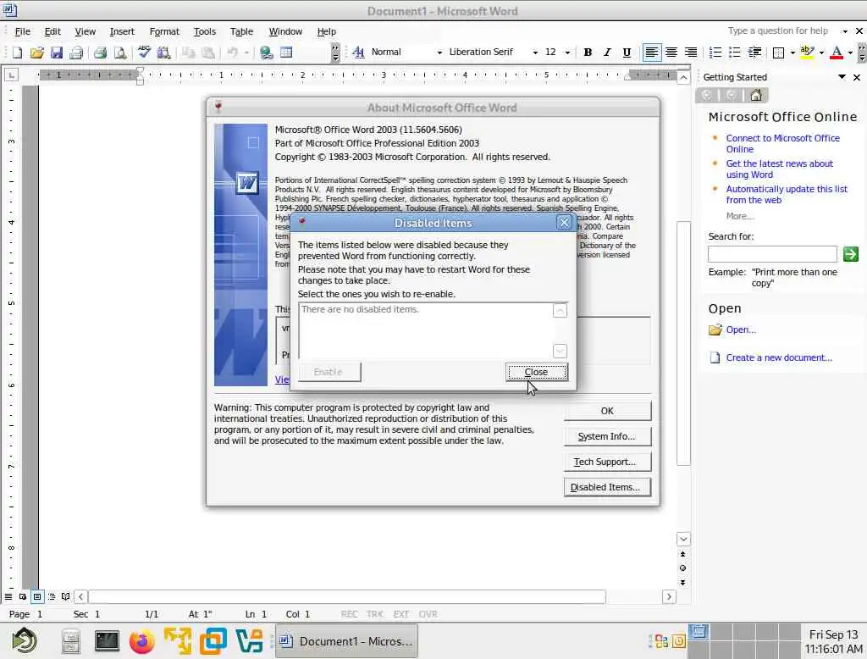Click the Search for input field

(x=772, y=254)
